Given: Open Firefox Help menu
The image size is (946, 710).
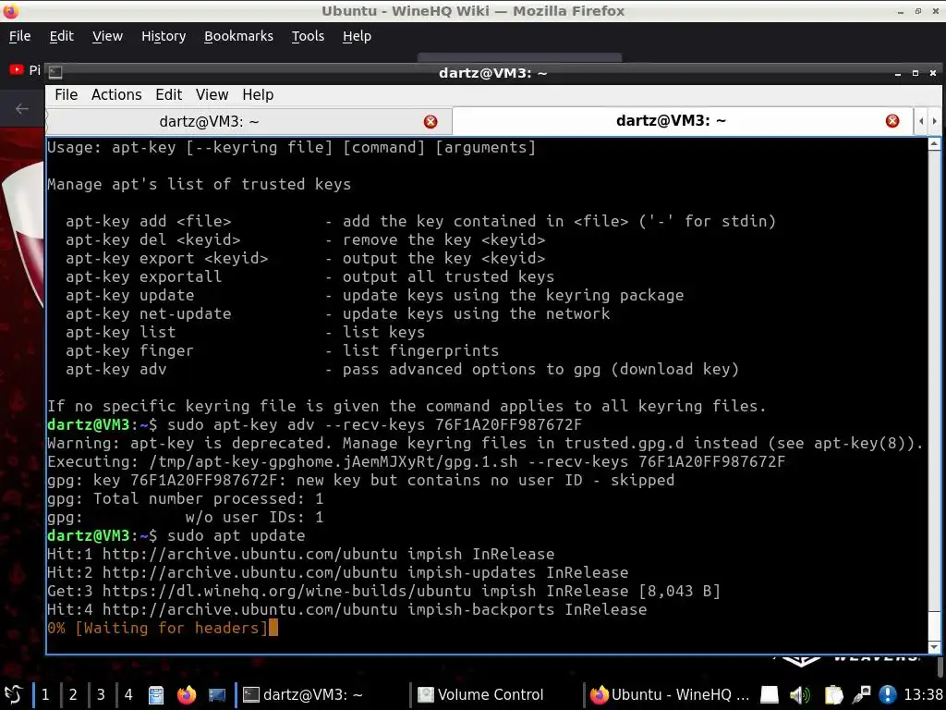Looking at the screenshot, I should pyautogui.click(x=357, y=36).
